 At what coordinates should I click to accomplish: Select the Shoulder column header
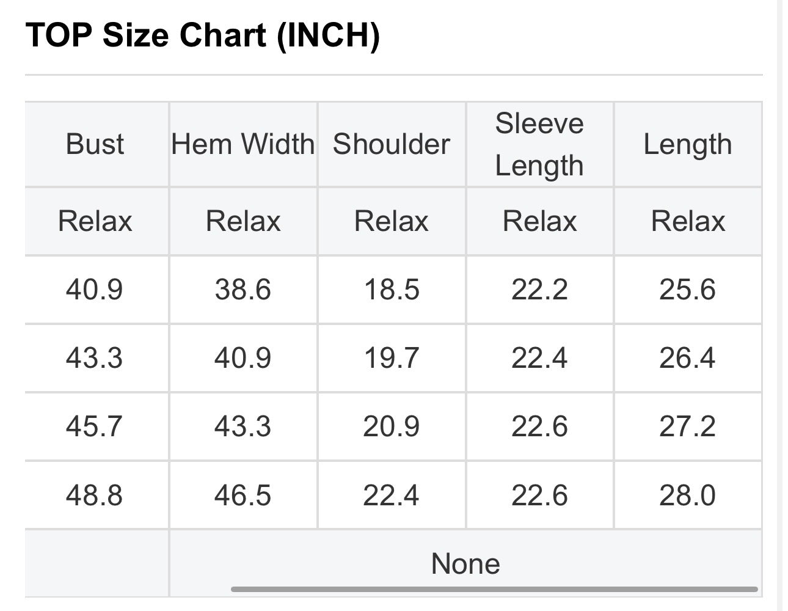(x=392, y=144)
